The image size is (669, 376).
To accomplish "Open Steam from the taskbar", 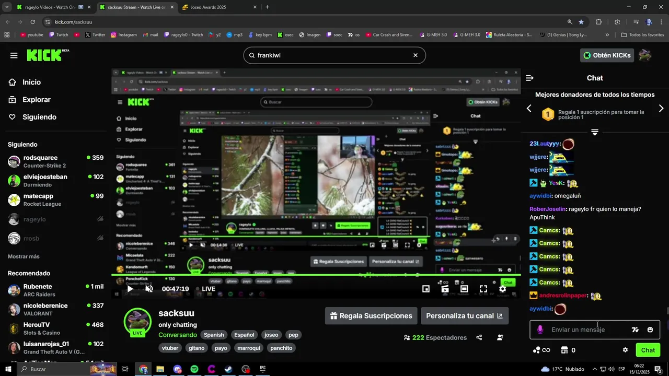I will click(228, 369).
